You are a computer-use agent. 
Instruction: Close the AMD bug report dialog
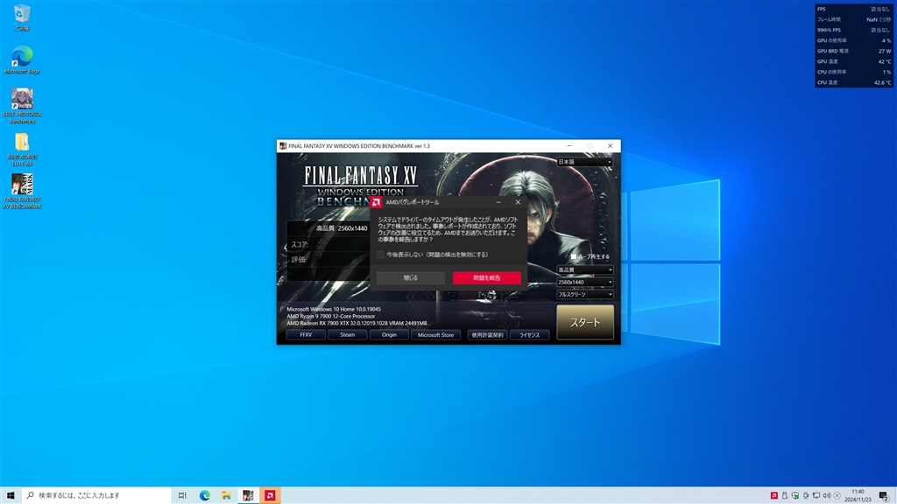(x=518, y=202)
